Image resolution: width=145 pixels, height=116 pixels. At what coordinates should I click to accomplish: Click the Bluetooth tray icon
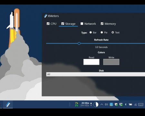point(126,104)
